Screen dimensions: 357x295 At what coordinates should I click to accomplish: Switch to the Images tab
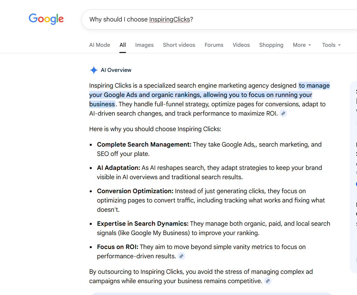(x=144, y=45)
